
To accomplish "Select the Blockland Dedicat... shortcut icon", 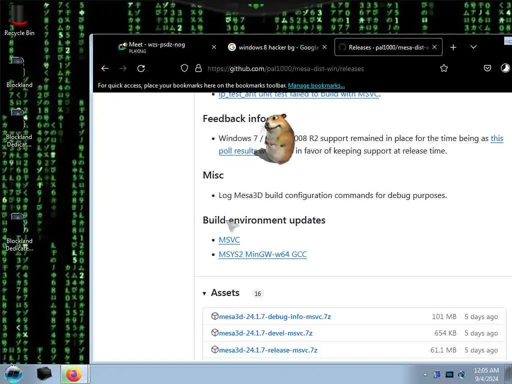I will (x=19, y=128).
